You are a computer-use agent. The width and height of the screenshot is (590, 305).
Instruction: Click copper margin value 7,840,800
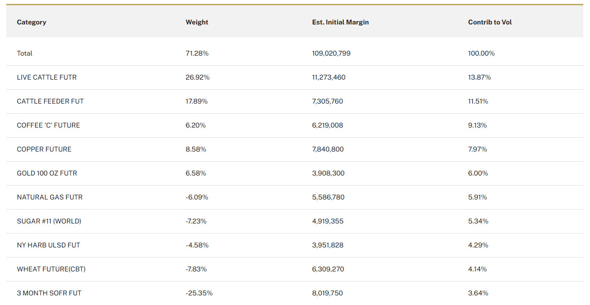point(327,149)
